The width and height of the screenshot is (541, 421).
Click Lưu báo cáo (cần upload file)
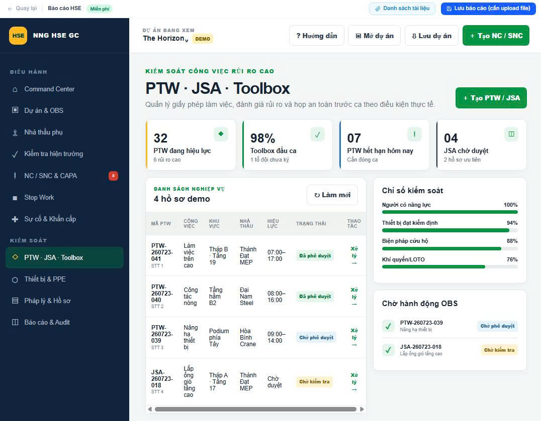click(488, 9)
